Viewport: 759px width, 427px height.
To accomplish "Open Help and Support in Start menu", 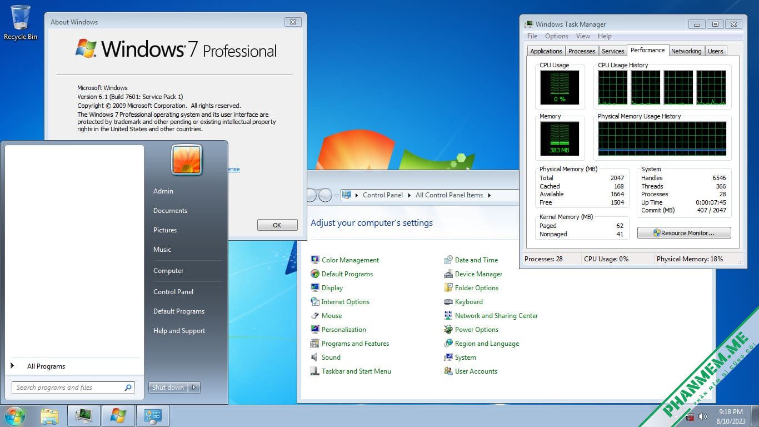I will [x=179, y=331].
